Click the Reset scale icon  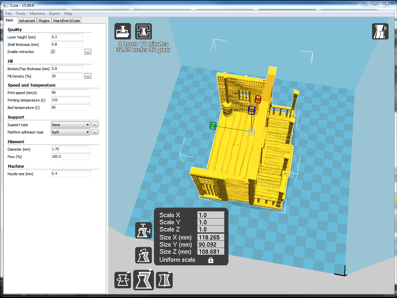144,255
